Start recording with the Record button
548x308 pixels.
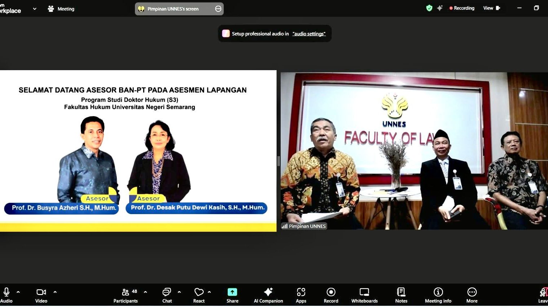331,295
